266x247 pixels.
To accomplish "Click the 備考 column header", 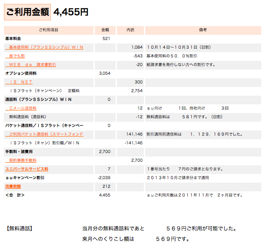I will (x=203, y=30).
